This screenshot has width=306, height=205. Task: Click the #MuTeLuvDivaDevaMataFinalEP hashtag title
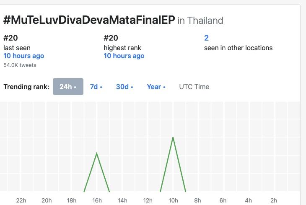tap(89, 20)
